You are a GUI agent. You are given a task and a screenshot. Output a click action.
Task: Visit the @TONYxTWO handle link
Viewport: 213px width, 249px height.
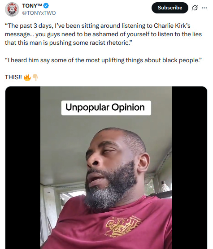pos(39,13)
